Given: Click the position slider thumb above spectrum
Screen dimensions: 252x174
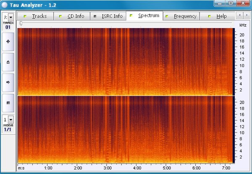Looking at the screenshot, I should click(21, 23).
